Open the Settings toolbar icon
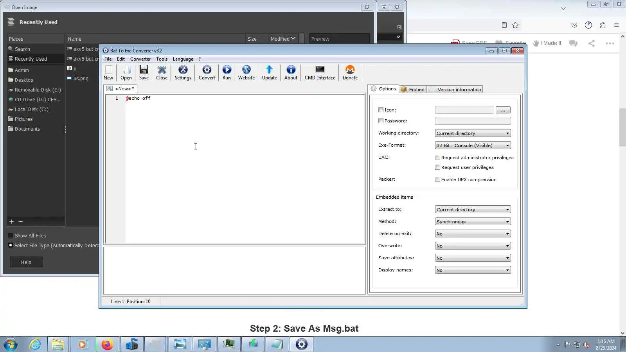The width and height of the screenshot is (626, 352). 183,73
